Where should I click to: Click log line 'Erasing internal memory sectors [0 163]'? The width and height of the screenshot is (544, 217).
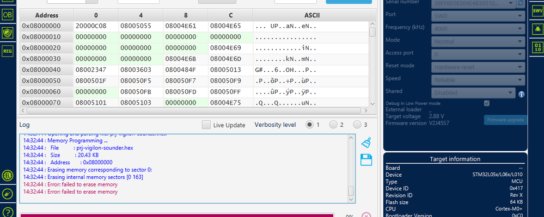pos(83,177)
